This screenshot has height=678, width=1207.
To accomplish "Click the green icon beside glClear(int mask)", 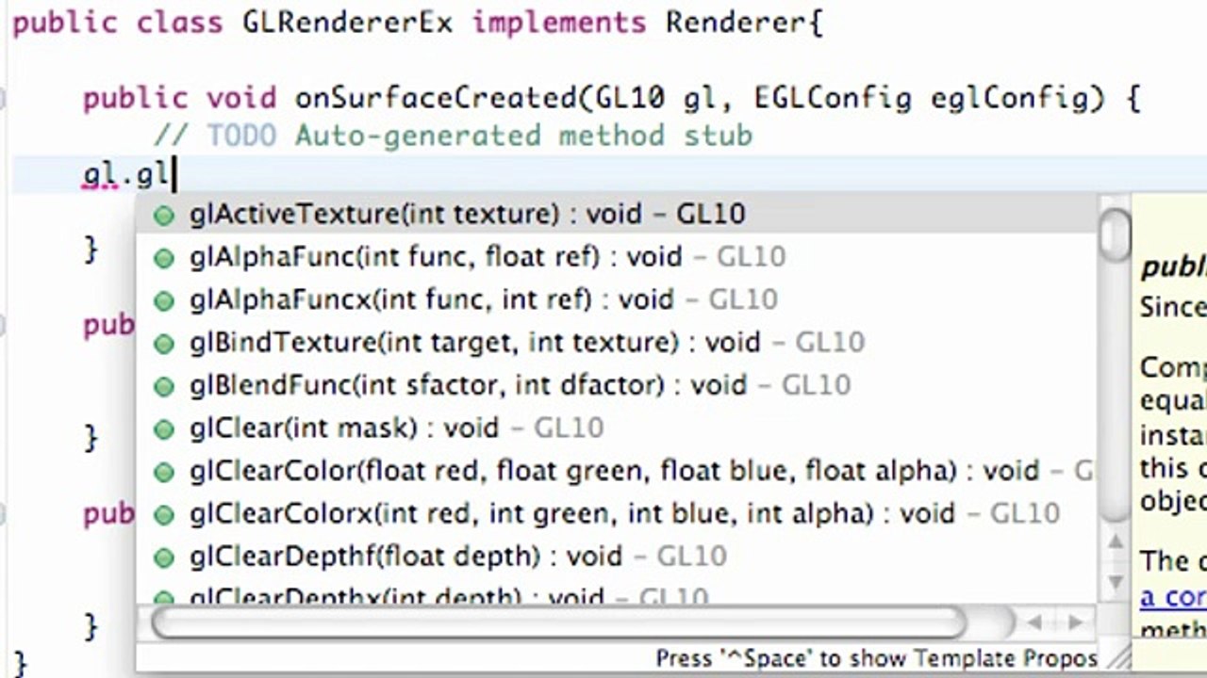I will click(164, 429).
